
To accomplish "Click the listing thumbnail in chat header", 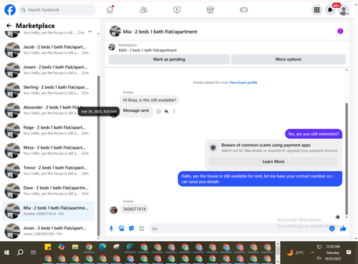I will [115, 31].
